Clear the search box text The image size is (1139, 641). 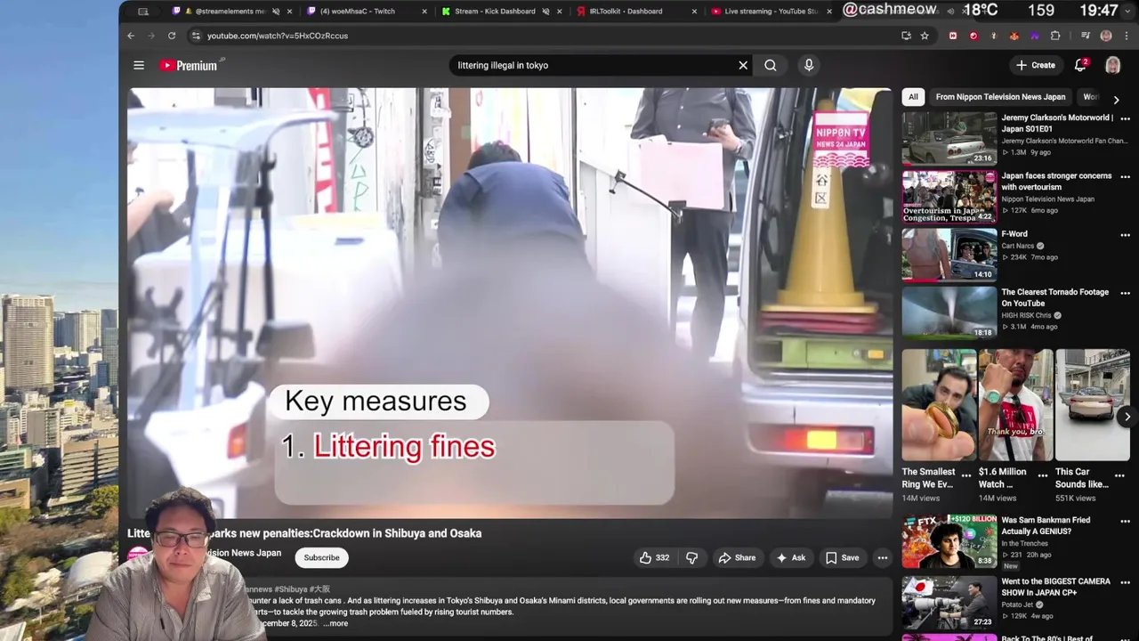743,65
